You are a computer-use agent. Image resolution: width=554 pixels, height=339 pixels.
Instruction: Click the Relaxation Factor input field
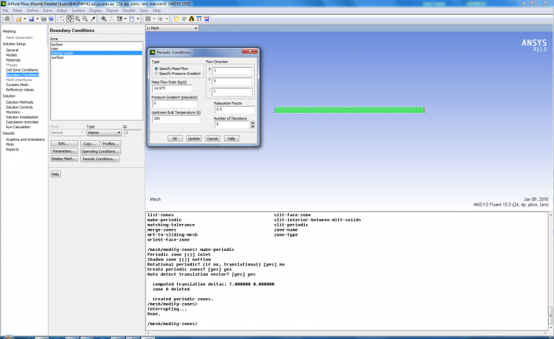point(234,110)
